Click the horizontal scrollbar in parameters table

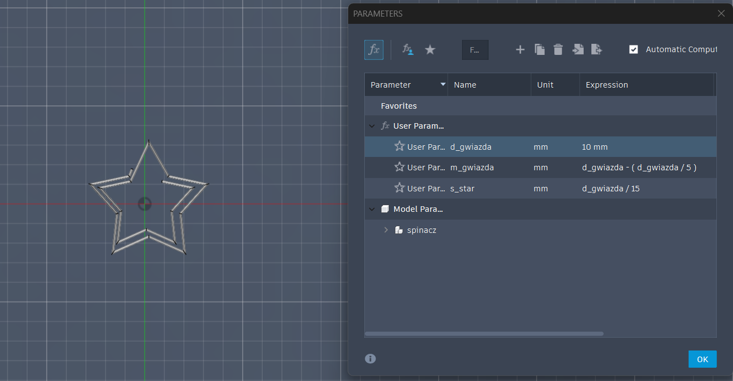pyautogui.click(x=484, y=334)
